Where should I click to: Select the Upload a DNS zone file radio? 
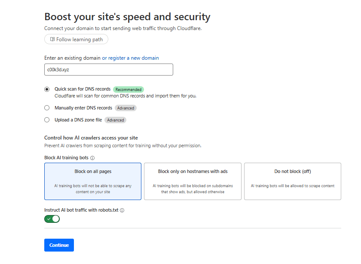click(x=47, y=120)
